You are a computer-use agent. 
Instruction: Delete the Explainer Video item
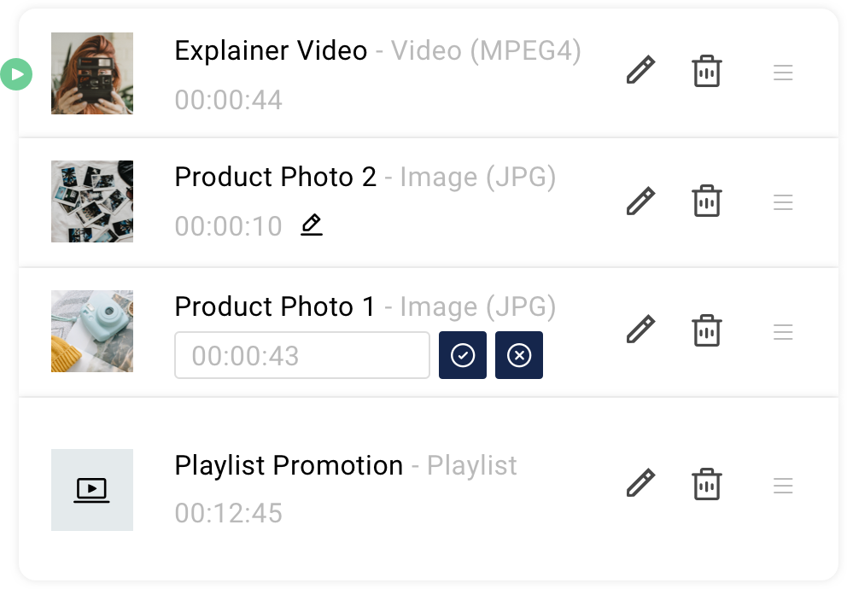click(706, 71)
